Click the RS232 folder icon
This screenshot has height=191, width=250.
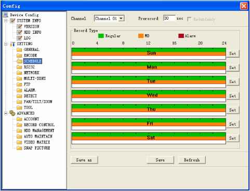click(19, 67)
